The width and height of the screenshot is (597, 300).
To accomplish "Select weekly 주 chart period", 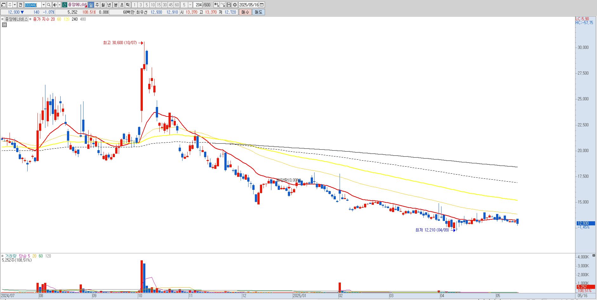I will pos(97,5).
